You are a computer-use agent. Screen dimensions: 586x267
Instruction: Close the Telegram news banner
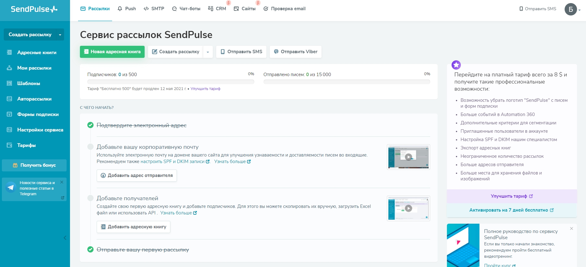click(62, 182)
